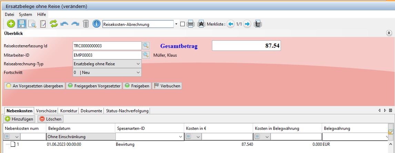395x153 pixels.
Task: Select the 87.540 cost cell
Action: click(219, 144)
